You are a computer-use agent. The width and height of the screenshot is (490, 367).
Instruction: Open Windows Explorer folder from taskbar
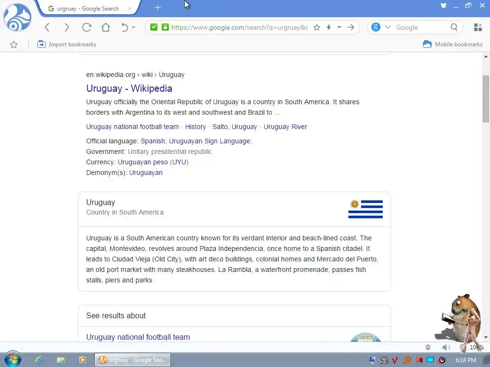(x=61, y=360)
